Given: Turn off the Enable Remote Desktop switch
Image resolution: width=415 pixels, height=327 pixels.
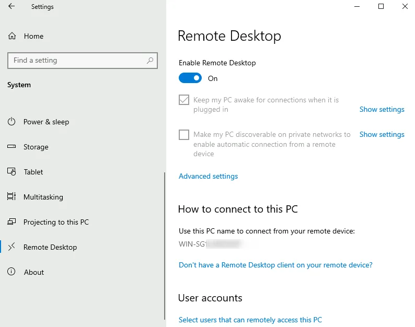Looking at the screenshot, I should point(190,78).
